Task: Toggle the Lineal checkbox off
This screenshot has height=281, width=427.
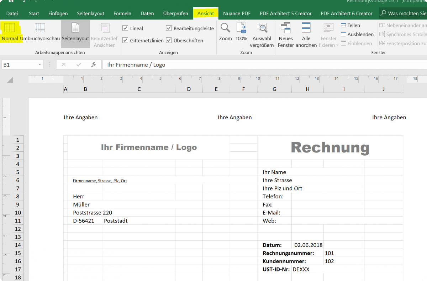Action: [126, 28]
